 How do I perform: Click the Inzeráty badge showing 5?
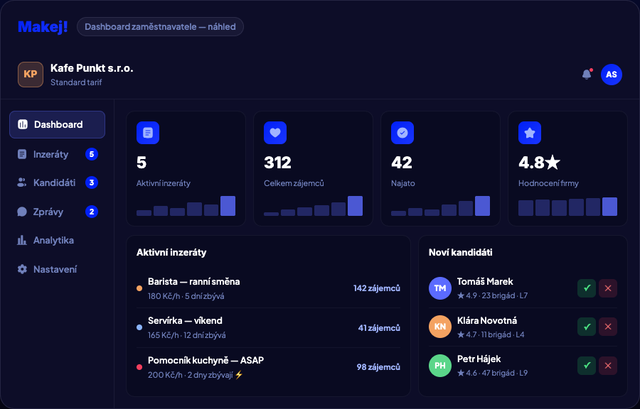click(x=92, y=154)
